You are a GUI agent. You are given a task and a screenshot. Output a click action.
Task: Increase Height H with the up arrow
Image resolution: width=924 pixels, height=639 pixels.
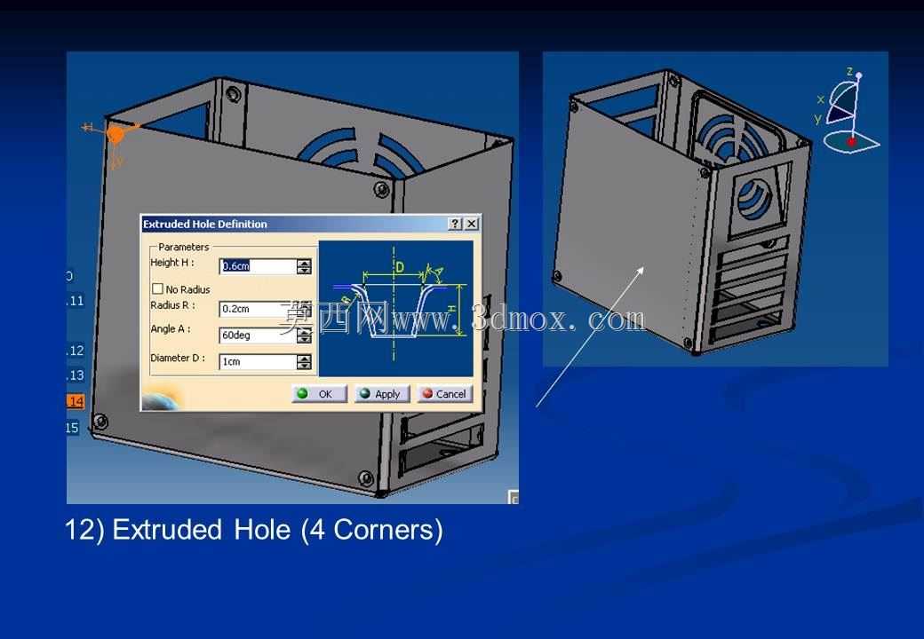click(304, 263)
